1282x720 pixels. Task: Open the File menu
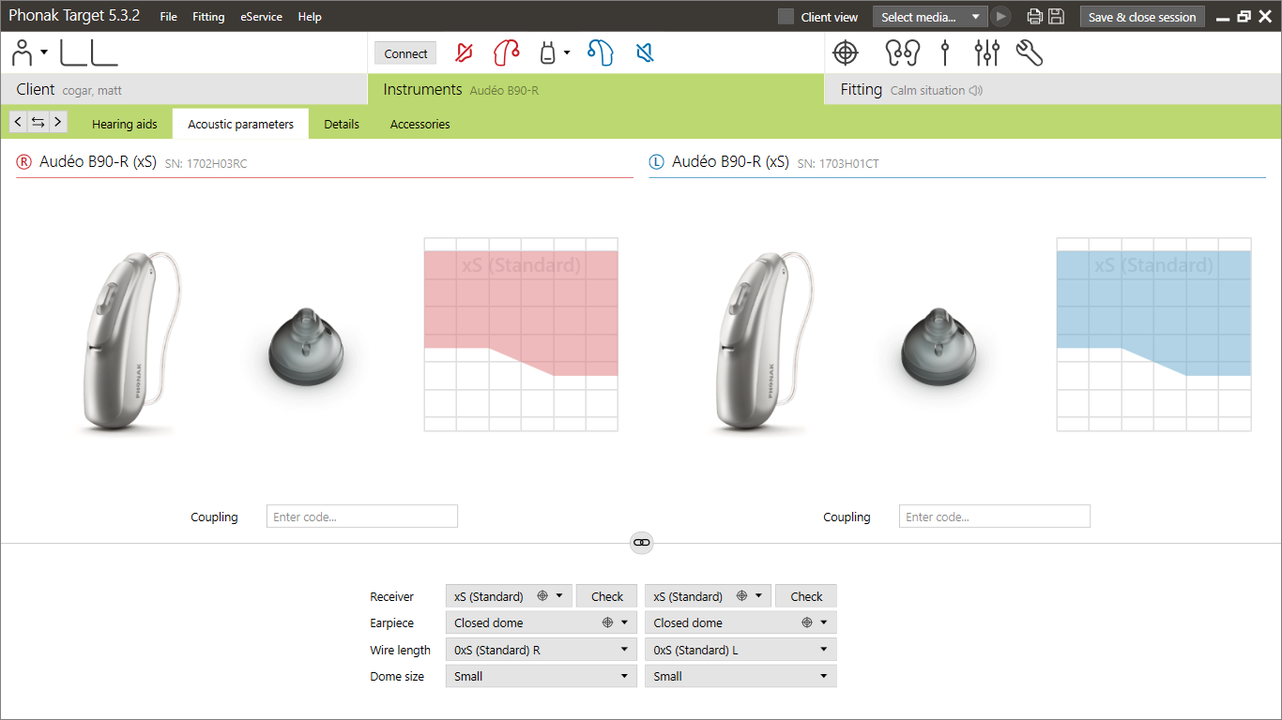tap(169, 17)
